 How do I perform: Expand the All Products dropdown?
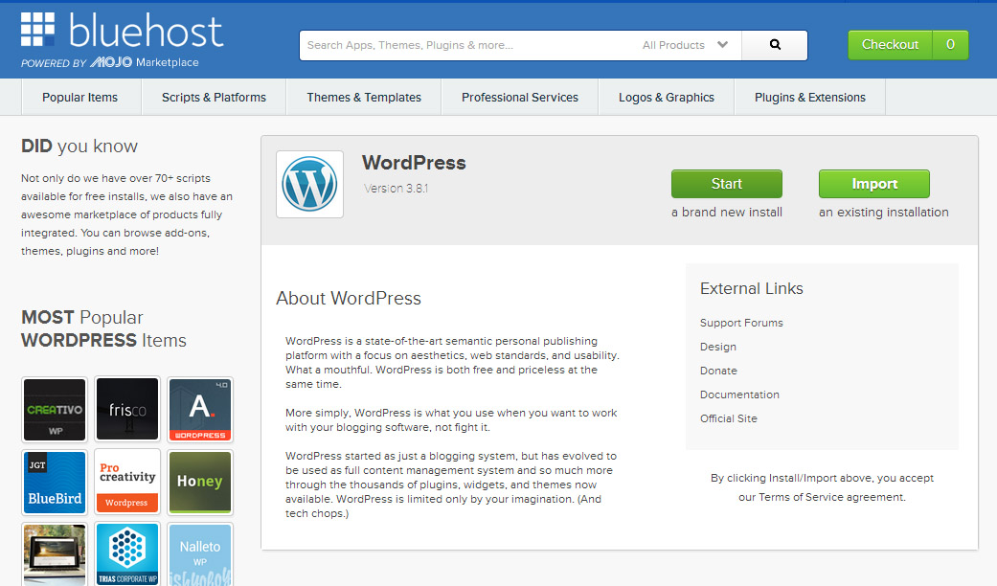coord(685,45)
